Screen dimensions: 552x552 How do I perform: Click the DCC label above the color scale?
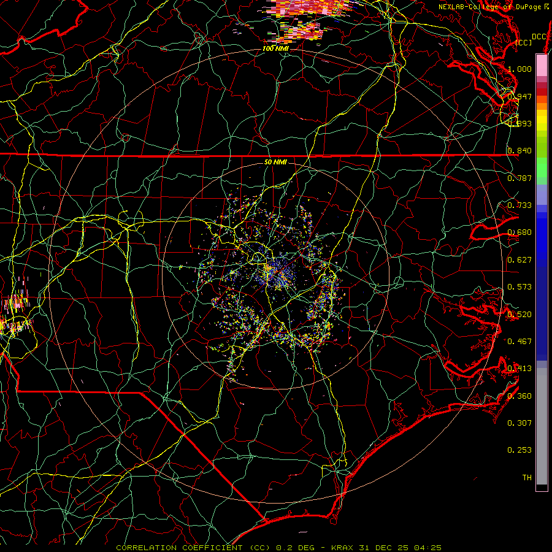click(539, 37)
